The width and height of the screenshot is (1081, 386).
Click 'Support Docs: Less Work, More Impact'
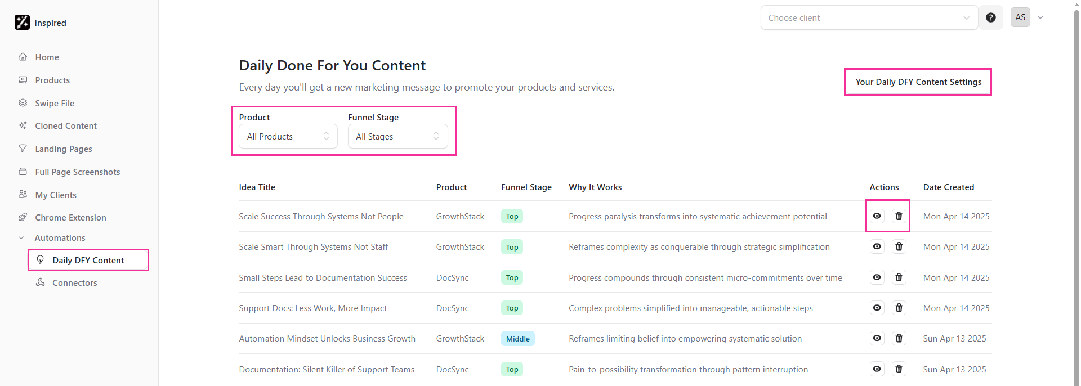coord(313,308)
